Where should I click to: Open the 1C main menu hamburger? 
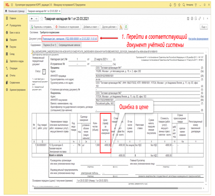click(12, 5)
